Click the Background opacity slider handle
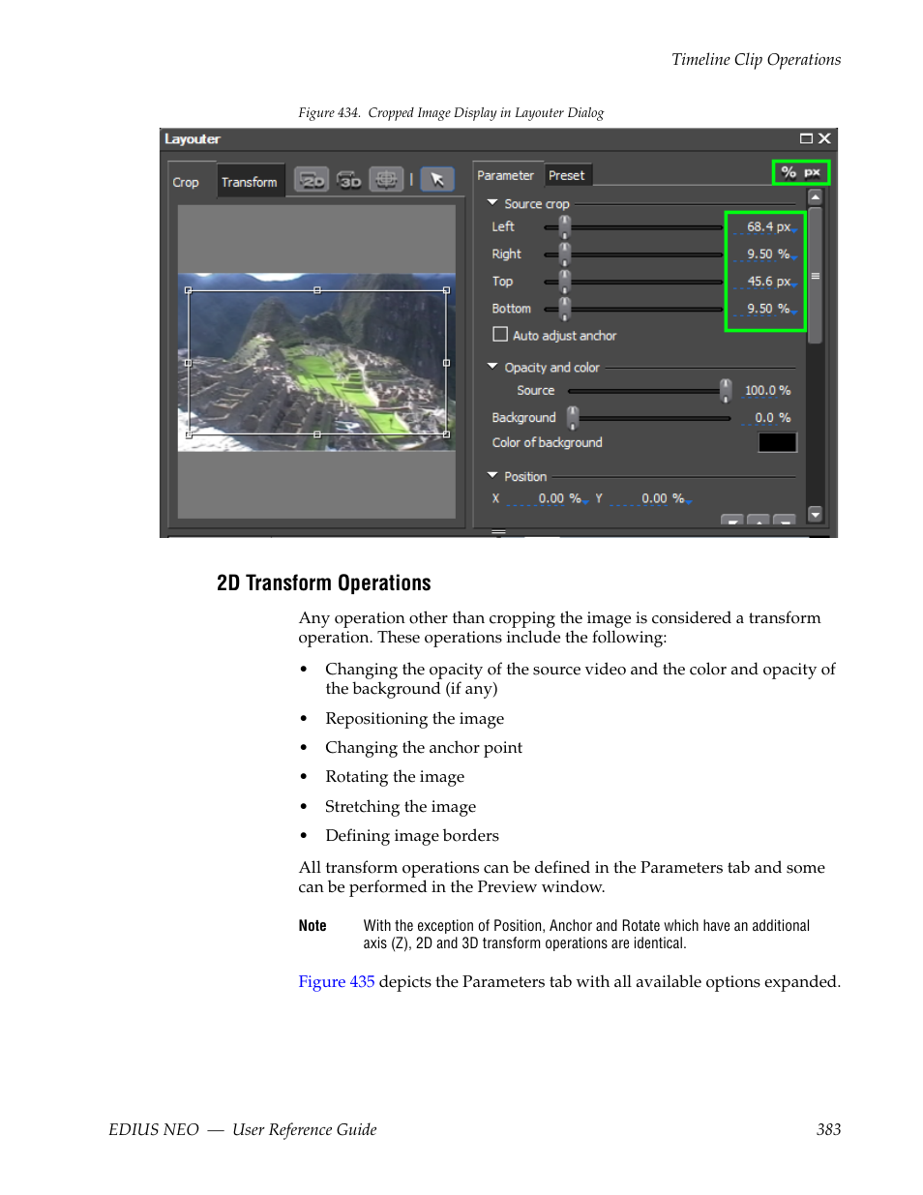 pyautogui.click(x=573, y=417)
